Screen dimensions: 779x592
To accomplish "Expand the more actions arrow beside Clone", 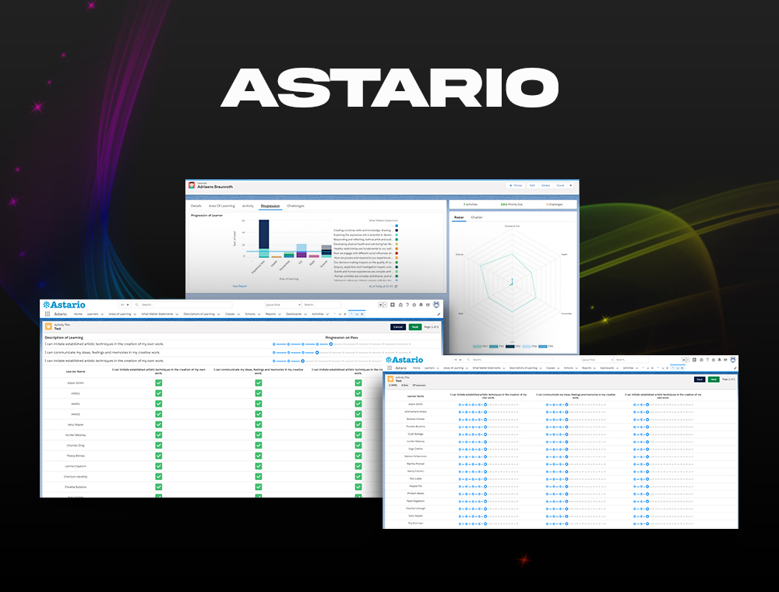I will coord(570,185).
